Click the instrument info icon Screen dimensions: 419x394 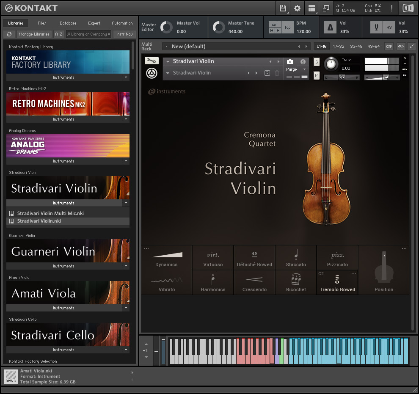[303, 62]
